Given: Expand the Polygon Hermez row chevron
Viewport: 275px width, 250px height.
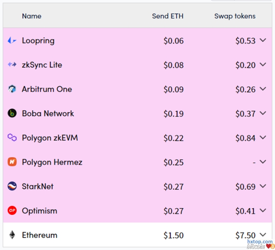Looking at the screenshot, I should pos(263,162).
